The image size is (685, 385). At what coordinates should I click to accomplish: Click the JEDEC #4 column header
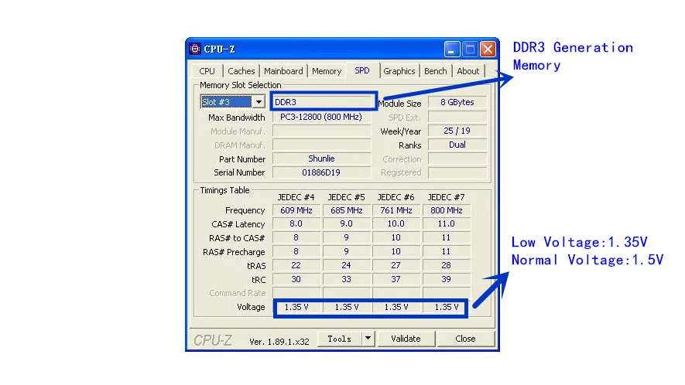point(296,197)
